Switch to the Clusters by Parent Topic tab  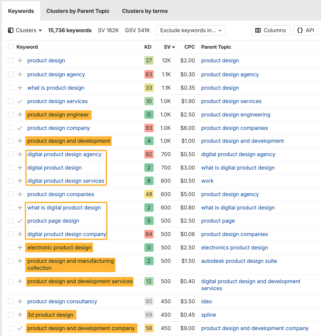pyautogui.click(x=78, y=11)
